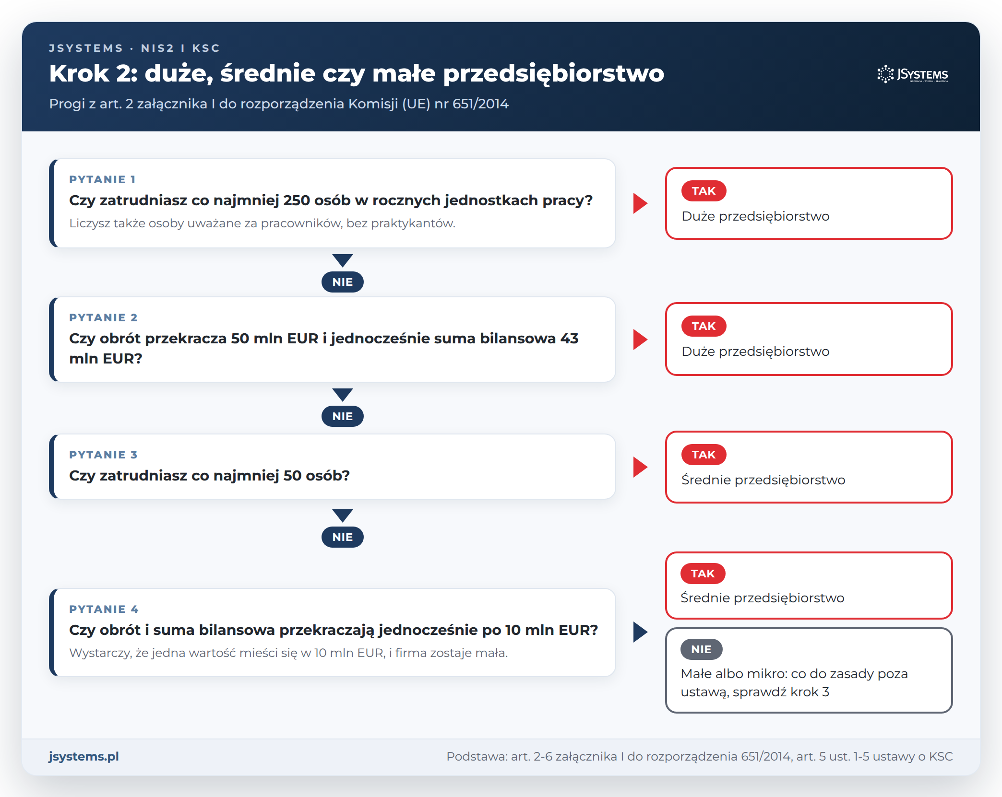Image resolution: width=1002 pixels, height=797 pixels.
Task: Click the question about po 10 mln EUR
Action: coord(334,630)
